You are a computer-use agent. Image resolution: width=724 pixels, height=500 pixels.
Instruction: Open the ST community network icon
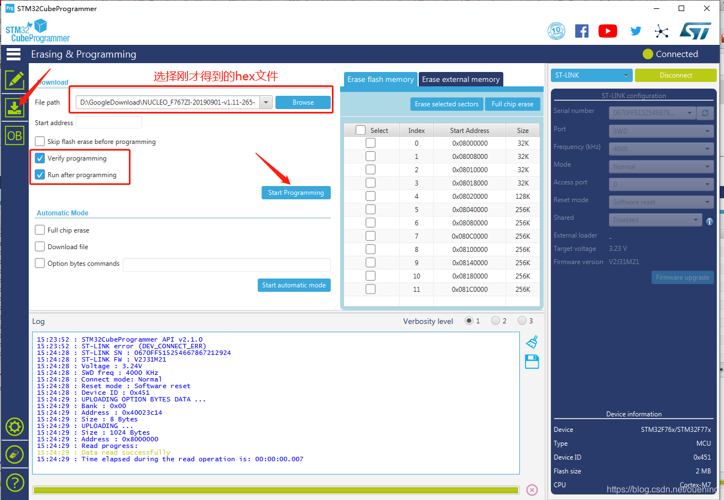click(x=662, y=31)
